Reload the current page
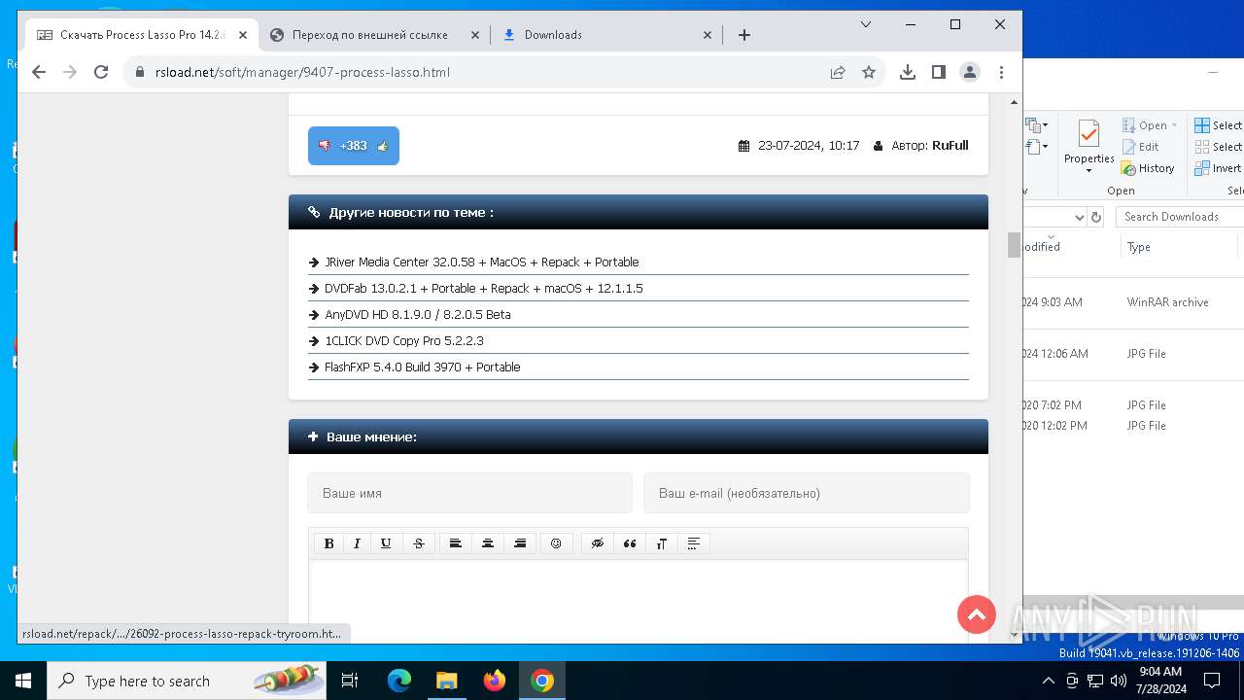The image size is (1244, 700). pos(101,72)
